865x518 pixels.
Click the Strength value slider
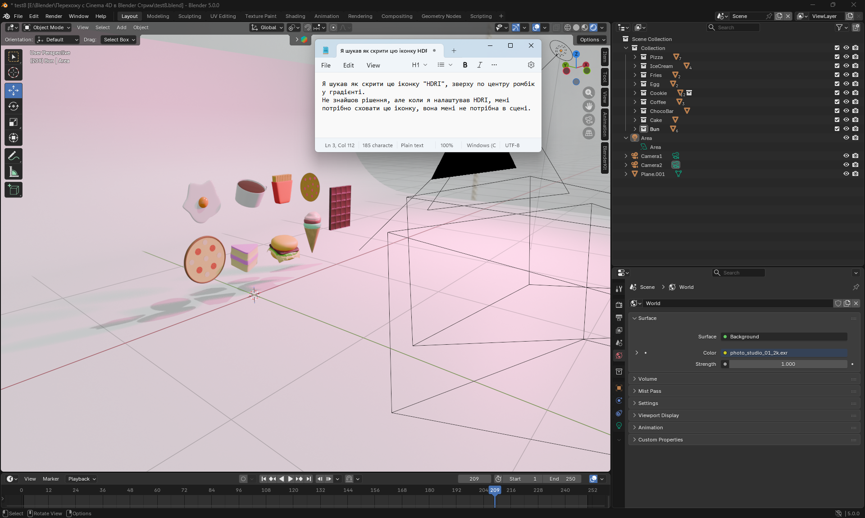(x=788, y=364)
